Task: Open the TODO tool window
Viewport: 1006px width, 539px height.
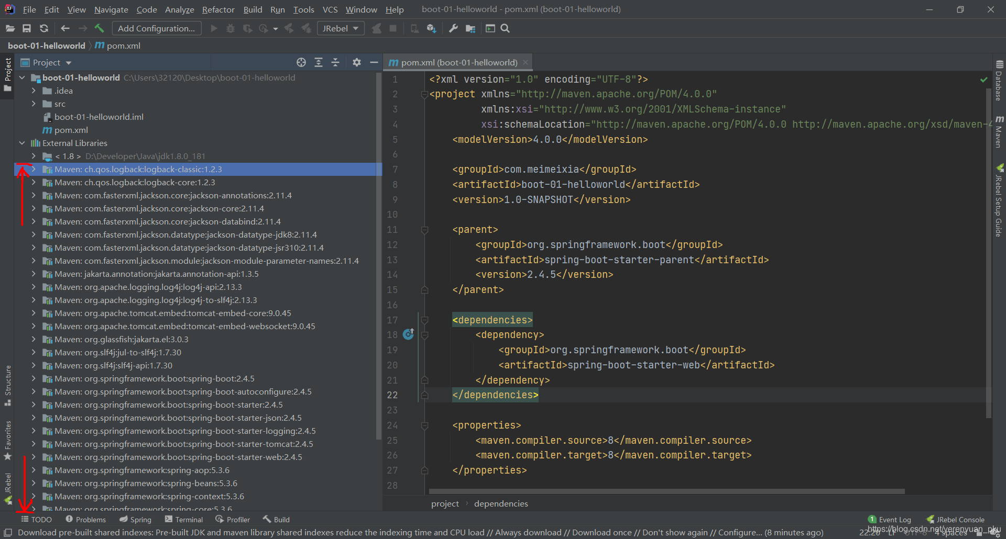Action: [36, 519]
